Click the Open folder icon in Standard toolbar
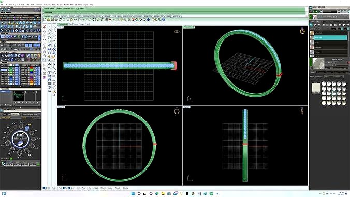 pos(49,20)
